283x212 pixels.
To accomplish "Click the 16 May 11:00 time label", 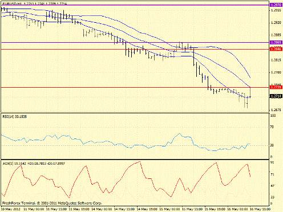I will [x=260, y=209].
